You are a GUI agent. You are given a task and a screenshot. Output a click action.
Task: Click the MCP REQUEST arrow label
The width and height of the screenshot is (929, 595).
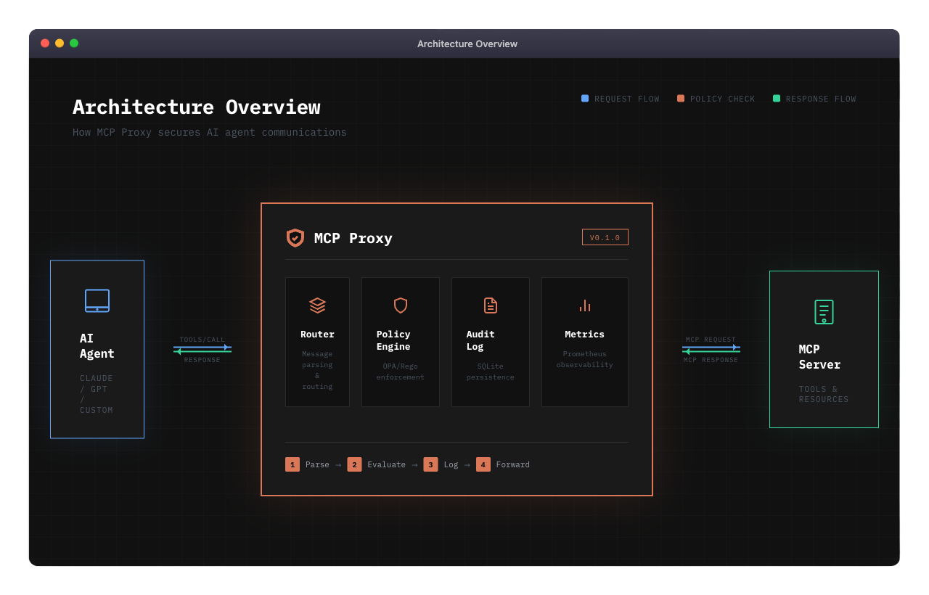tap(711, 340)
